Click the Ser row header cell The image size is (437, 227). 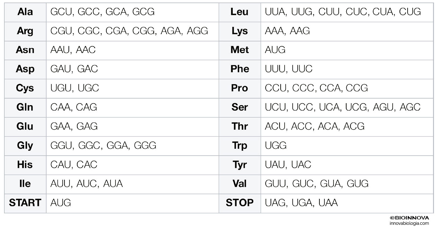point(240,107)
